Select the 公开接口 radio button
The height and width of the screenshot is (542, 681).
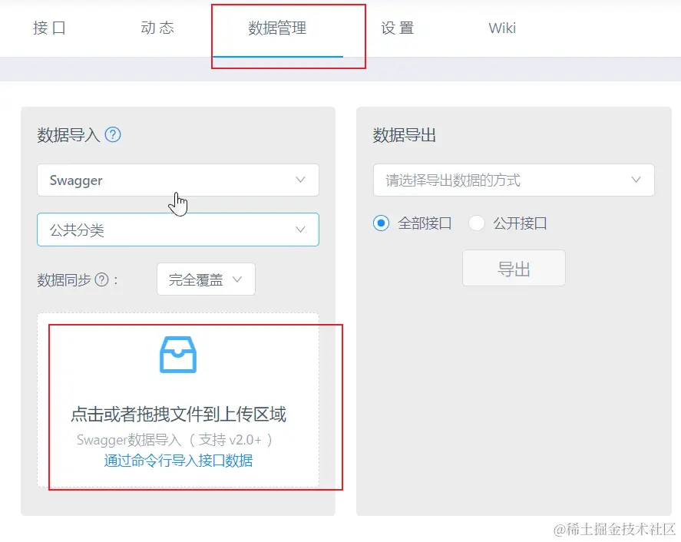click(x=477, y=223)
